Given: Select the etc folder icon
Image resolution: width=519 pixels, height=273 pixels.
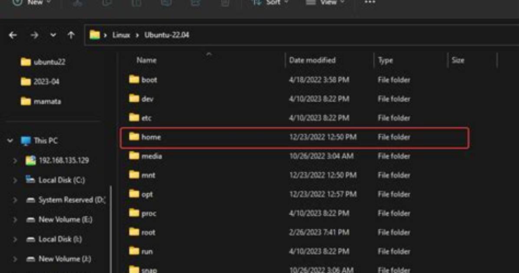Looking at the screenshot, I should (x=134, y=117).
